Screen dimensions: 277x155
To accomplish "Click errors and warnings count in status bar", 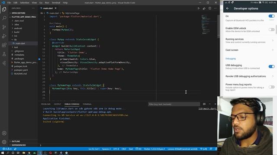I will point(7,149).
